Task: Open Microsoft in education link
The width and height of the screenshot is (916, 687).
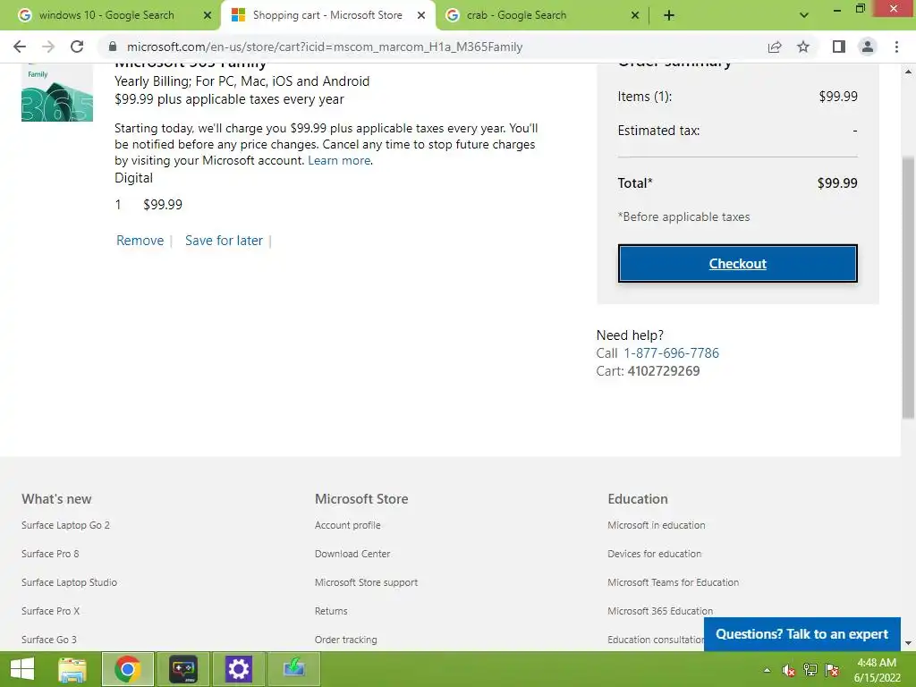Action: coord(656,525)
